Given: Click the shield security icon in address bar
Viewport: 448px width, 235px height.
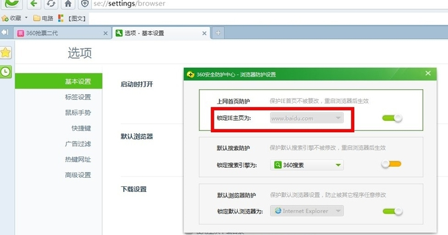Looking at the screenshot, I should (85, 4).
